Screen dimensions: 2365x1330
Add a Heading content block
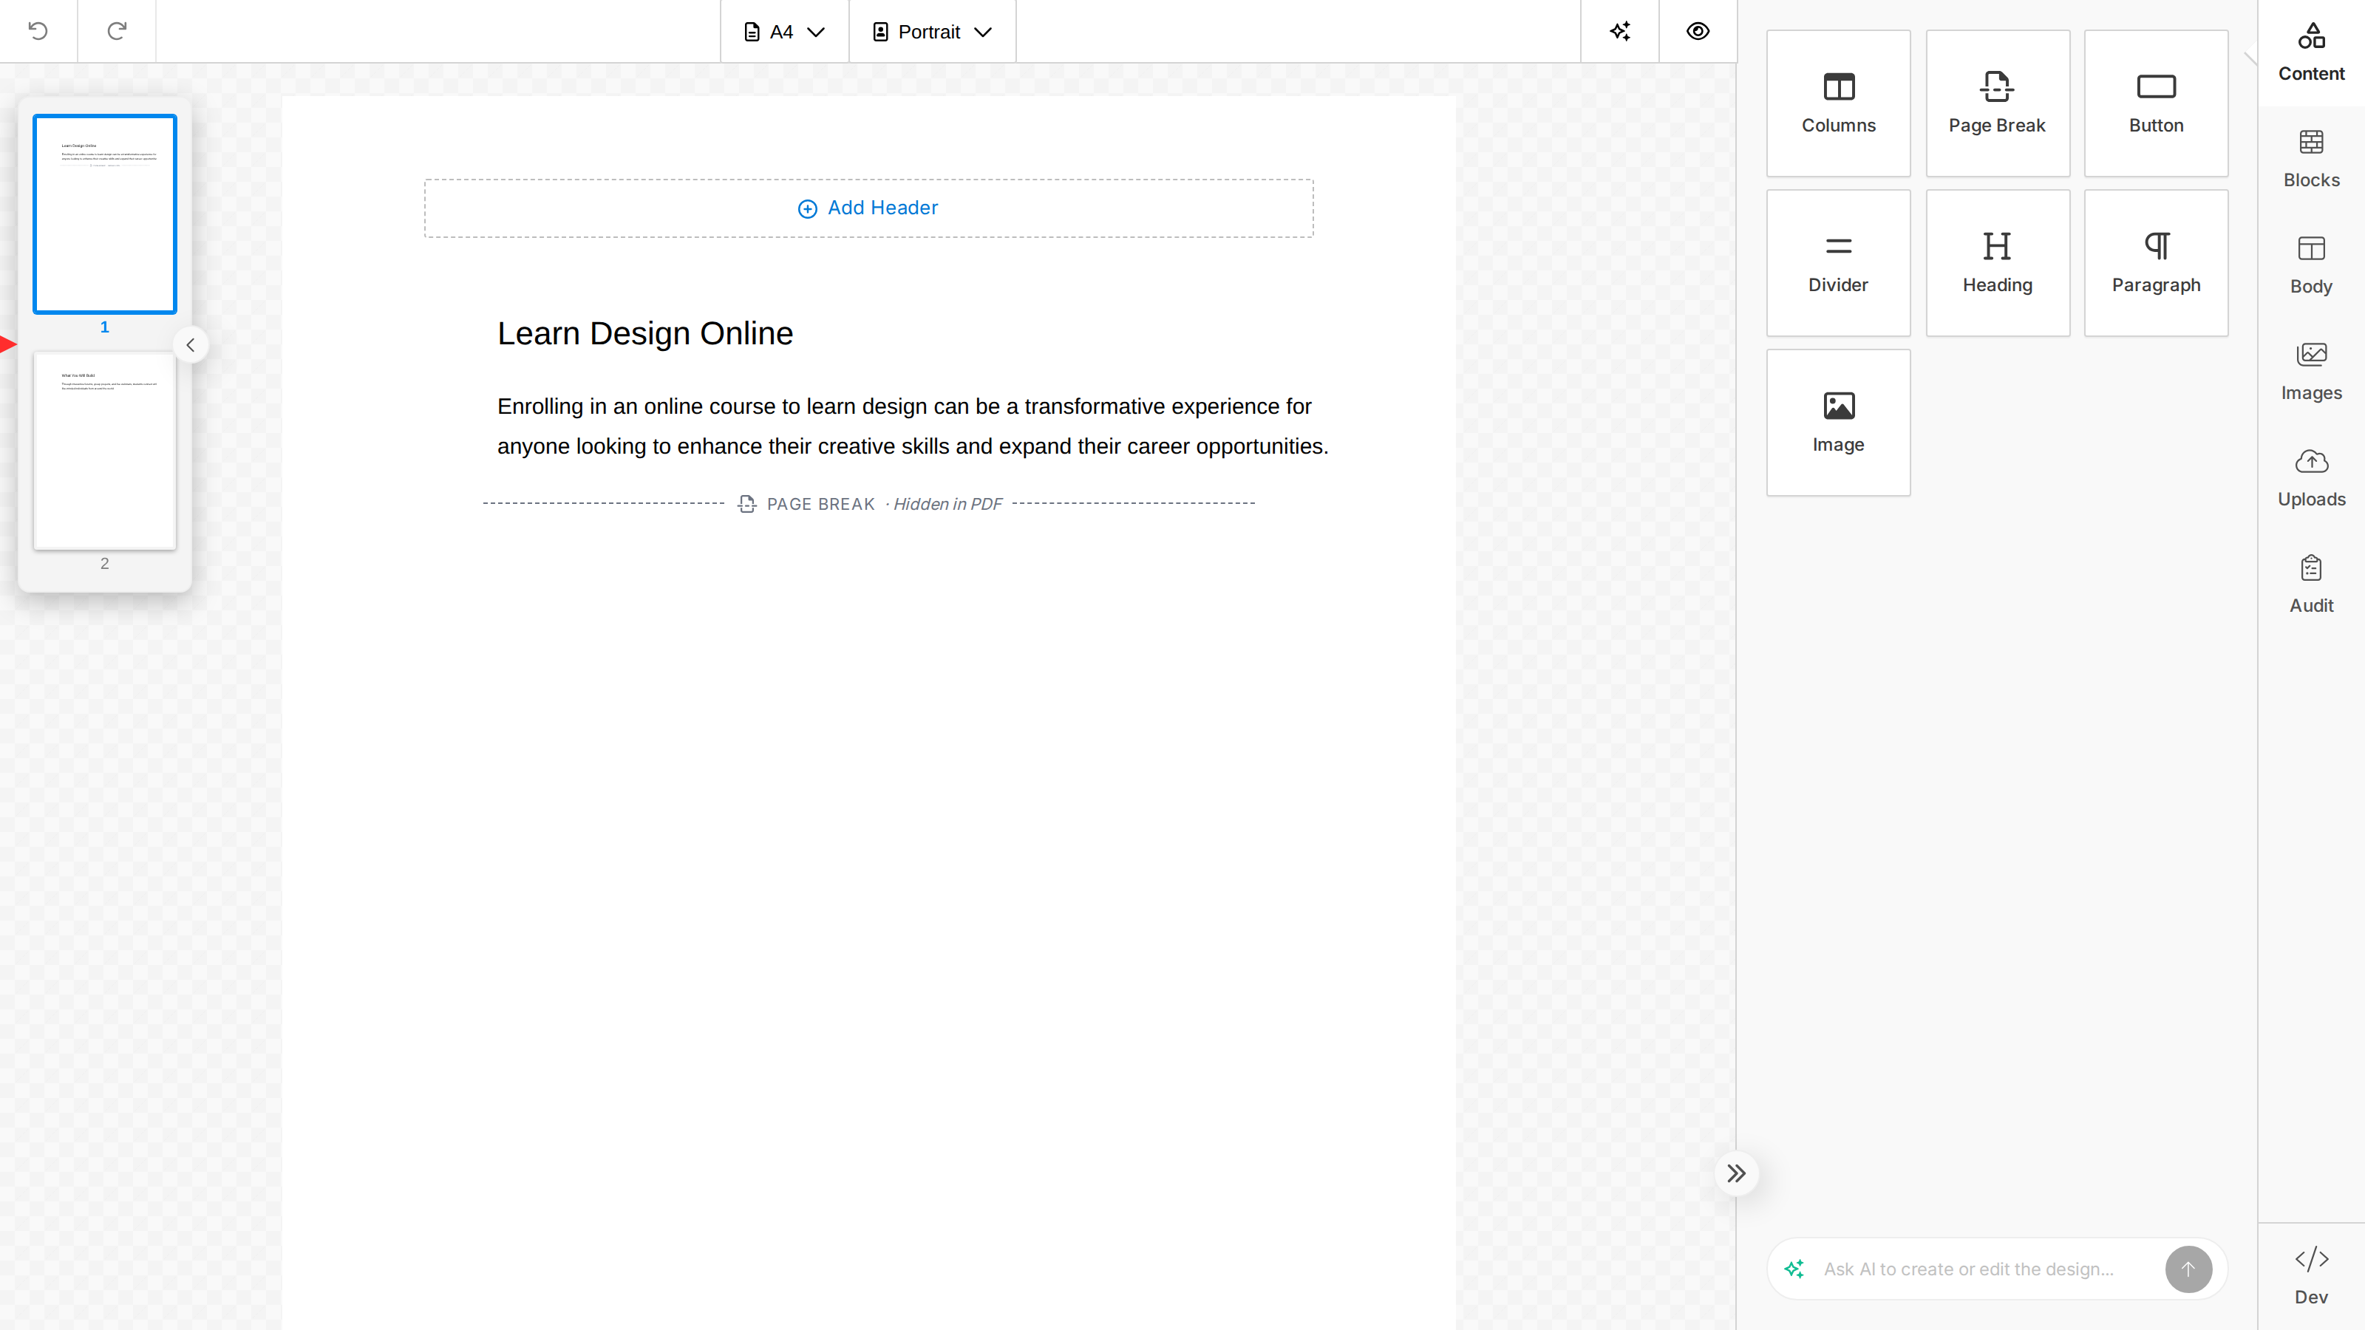(1997, 262)
